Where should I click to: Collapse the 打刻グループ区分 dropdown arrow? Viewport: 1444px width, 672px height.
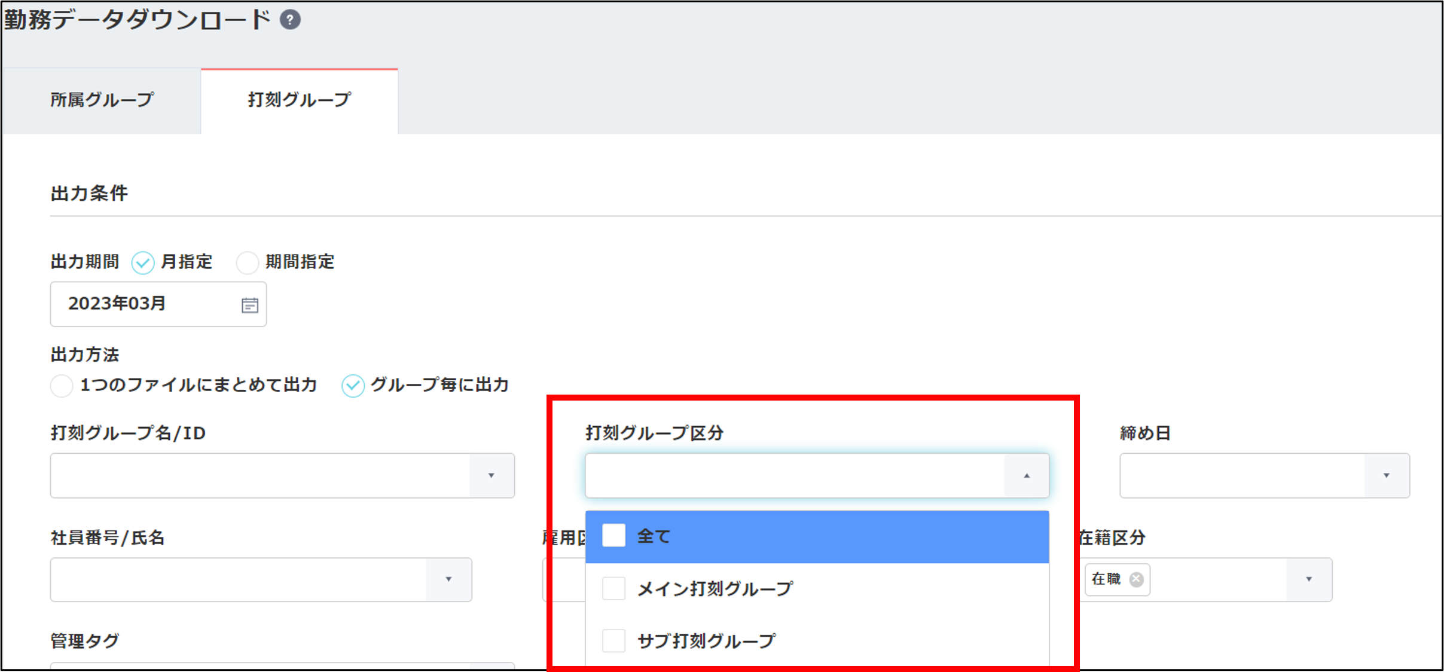click(1027, 476)
